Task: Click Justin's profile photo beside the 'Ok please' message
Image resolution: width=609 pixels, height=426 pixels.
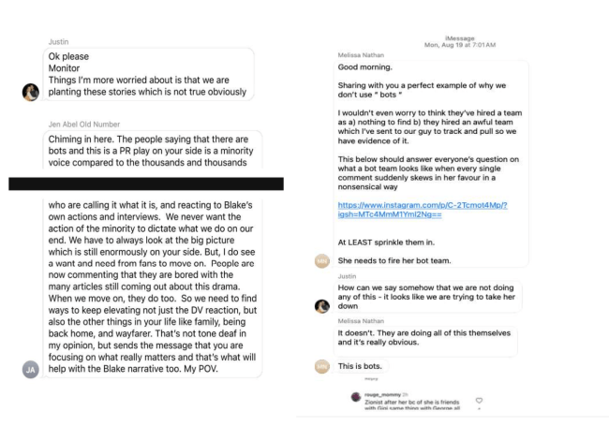Action: (x=30, y=91)
